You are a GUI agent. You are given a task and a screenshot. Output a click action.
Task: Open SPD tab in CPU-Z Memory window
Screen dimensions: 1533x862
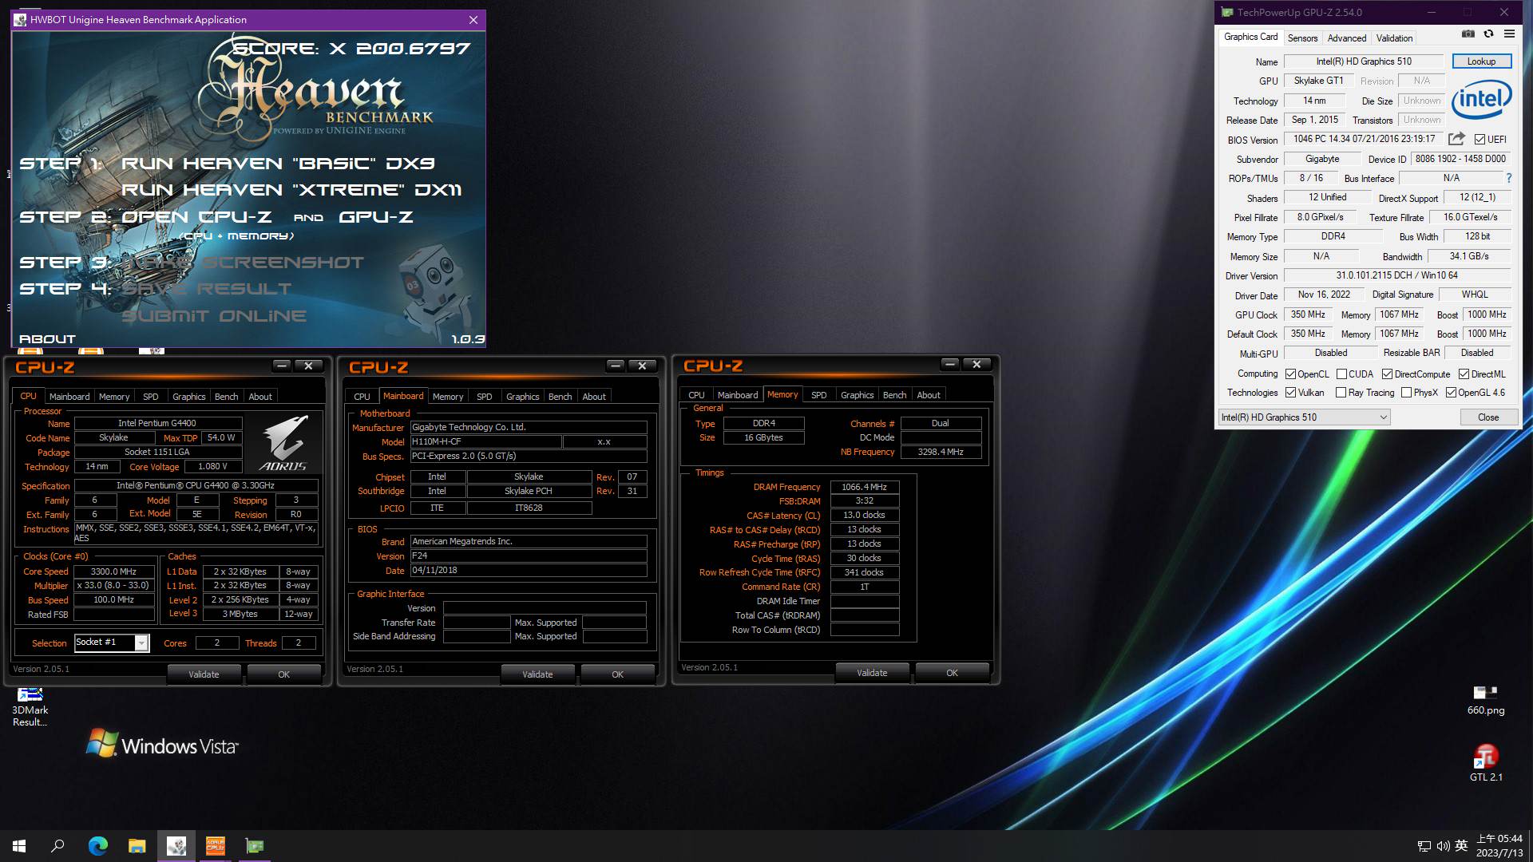tap(818, 395)
